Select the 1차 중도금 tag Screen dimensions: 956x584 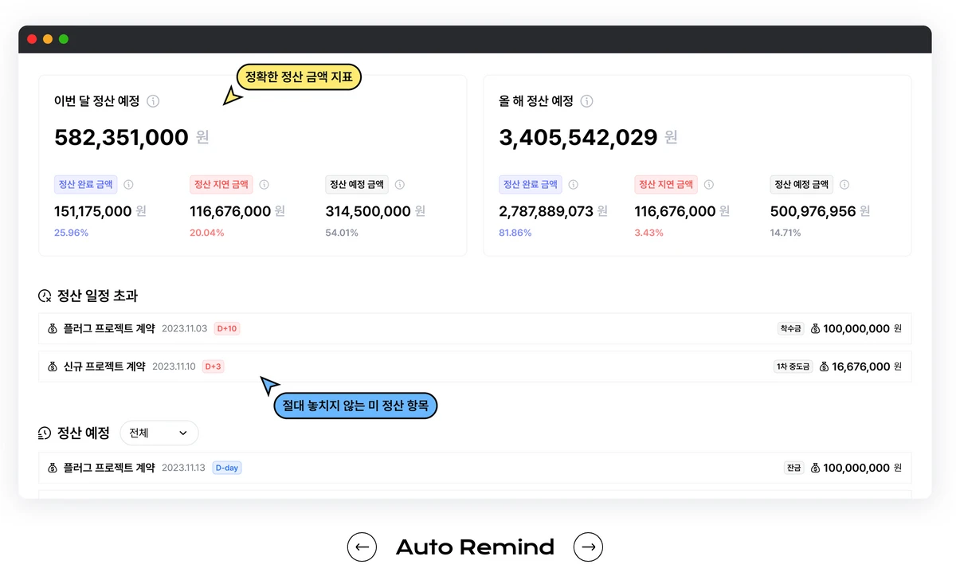793,366
